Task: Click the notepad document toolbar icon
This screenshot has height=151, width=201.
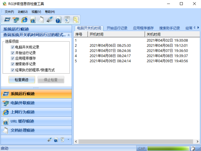Action: (x=41, y=20)
